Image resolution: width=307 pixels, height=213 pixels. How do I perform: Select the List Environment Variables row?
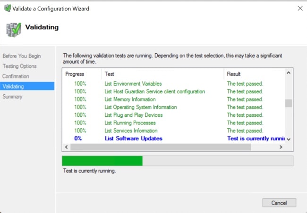(174, 83)
